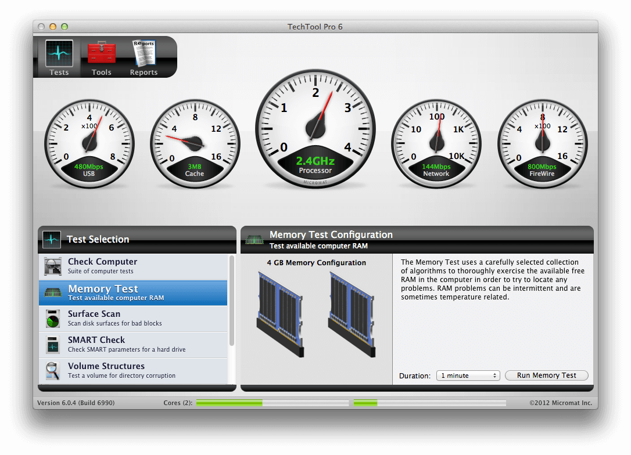This screenshot has width=631, height=455.
Task: Click the Check Computer list icon
Action: point(53,266)
